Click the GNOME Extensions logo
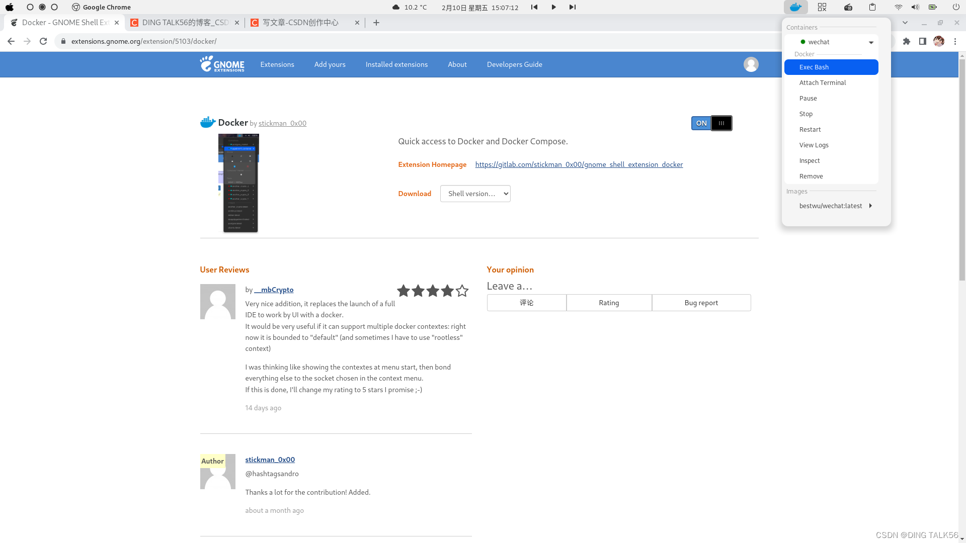The width and height of the screenshot is (966, 543). 222,64
